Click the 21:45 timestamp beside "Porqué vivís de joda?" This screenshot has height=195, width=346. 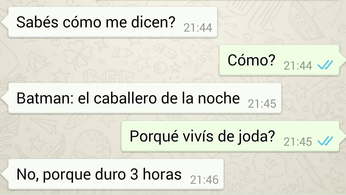point(298,141)
